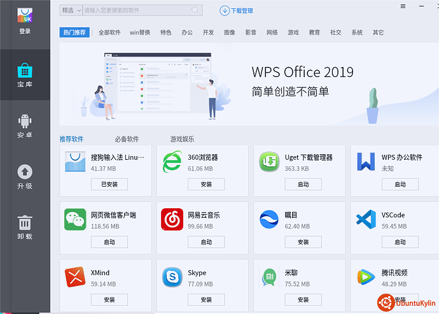The width and height of the screenshot is (439, 314).
Task: Open the 办公 category
Action: tap(187, 32)
